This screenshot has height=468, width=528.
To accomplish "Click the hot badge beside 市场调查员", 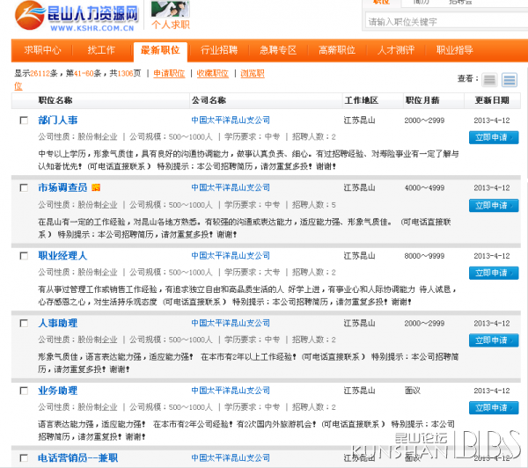I will click(96, 187).
